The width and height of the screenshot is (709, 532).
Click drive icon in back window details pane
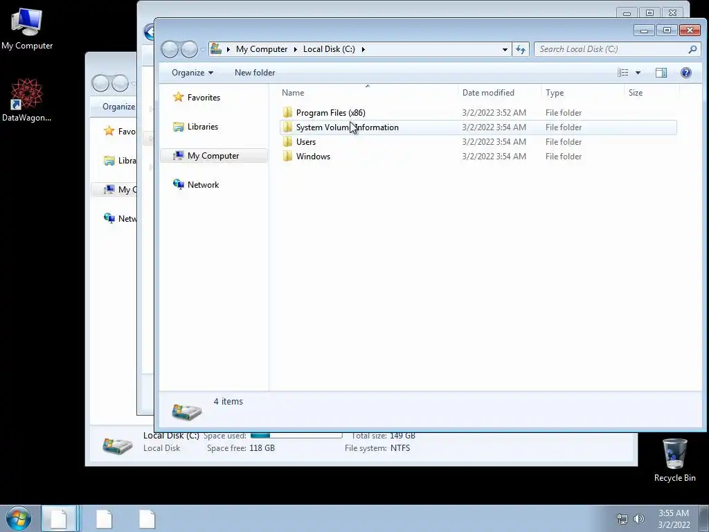pos(118,445)
